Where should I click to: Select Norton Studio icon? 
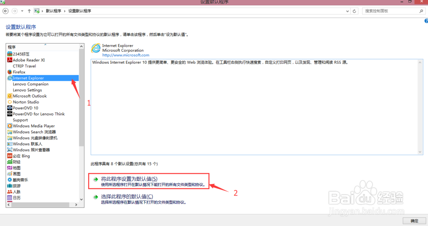pyautogui.click(x=9, y=102)
